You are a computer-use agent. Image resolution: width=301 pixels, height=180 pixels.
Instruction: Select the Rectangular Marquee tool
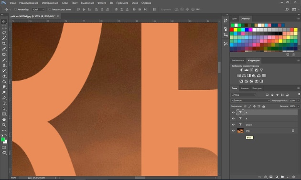coord(4,27)
